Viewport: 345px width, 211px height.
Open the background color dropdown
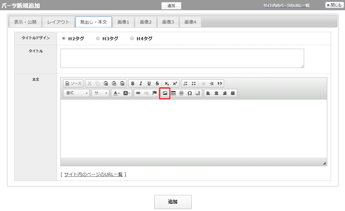click(127, 93)
